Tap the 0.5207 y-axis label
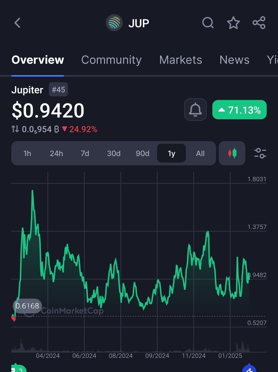 257,323
